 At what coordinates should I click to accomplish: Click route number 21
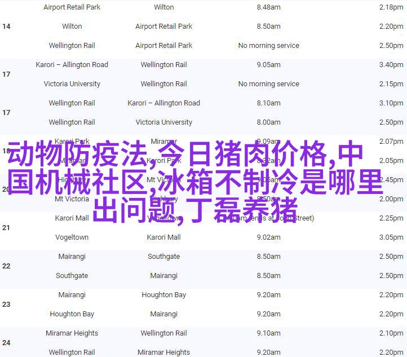click(x=6, y=228)
